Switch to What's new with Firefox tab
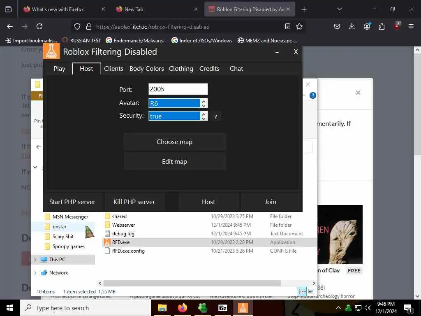 pyautogui.click(x=58, y=9)
